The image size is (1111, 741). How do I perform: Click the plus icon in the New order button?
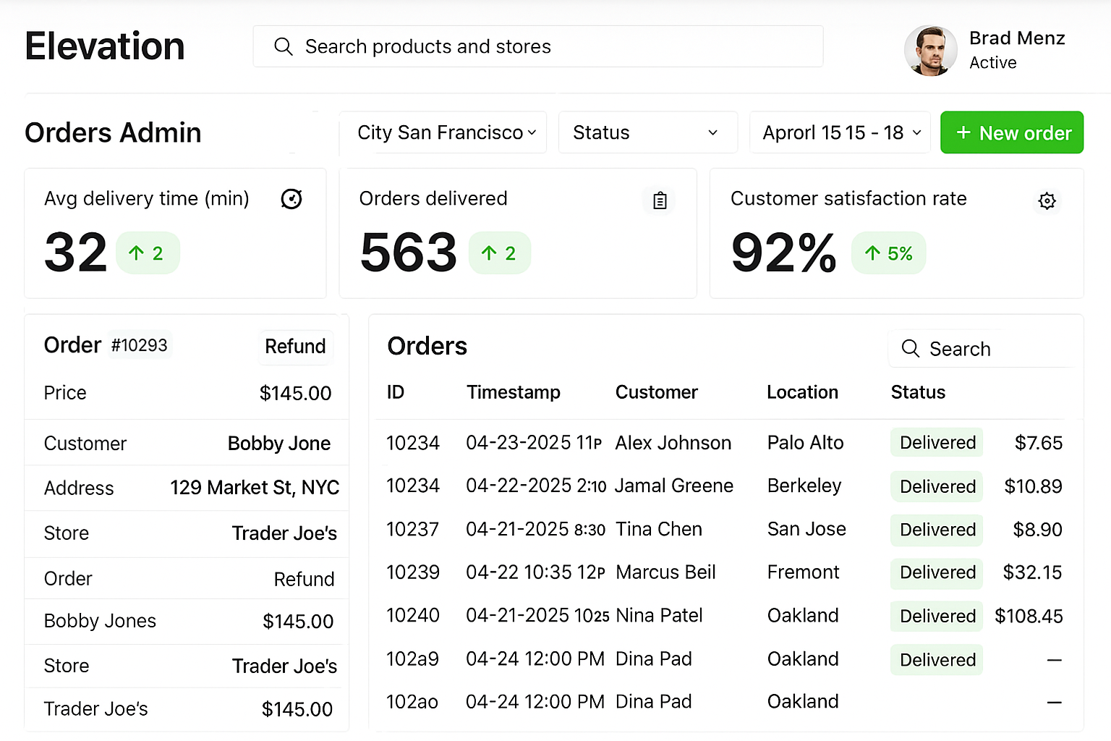[x=963, y=132]
